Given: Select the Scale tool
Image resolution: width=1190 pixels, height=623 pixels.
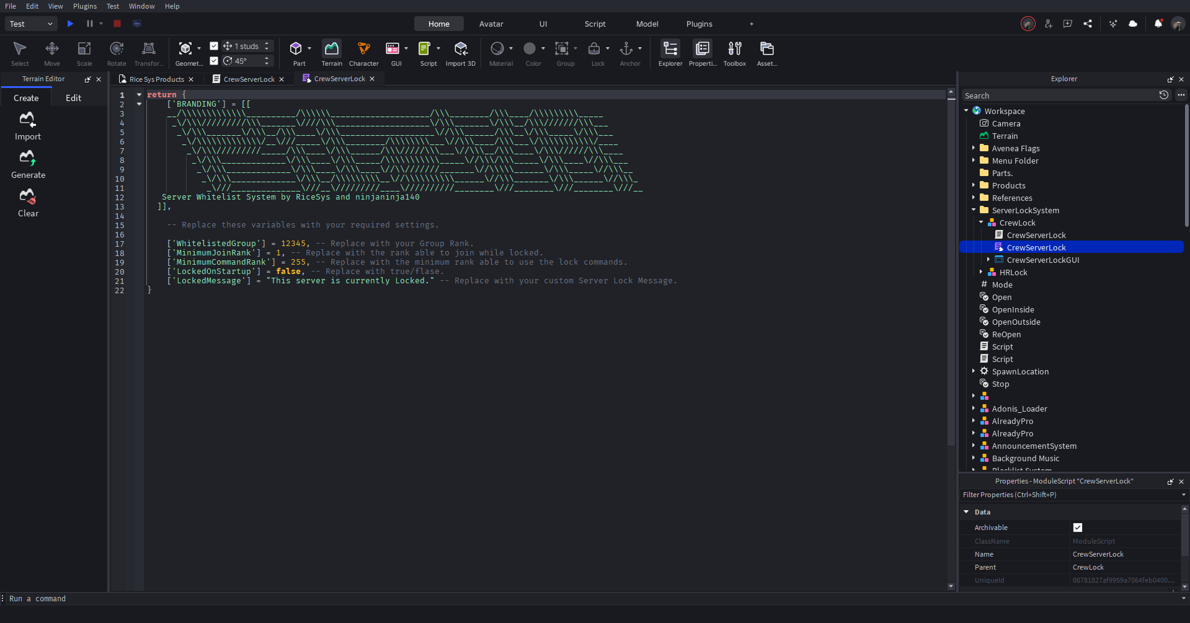Looking at the screenshot, I should coord(84,53).
